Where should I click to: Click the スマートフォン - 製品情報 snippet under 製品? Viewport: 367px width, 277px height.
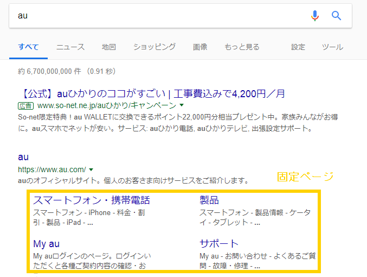pyautogui.click(x=255, y=217)
